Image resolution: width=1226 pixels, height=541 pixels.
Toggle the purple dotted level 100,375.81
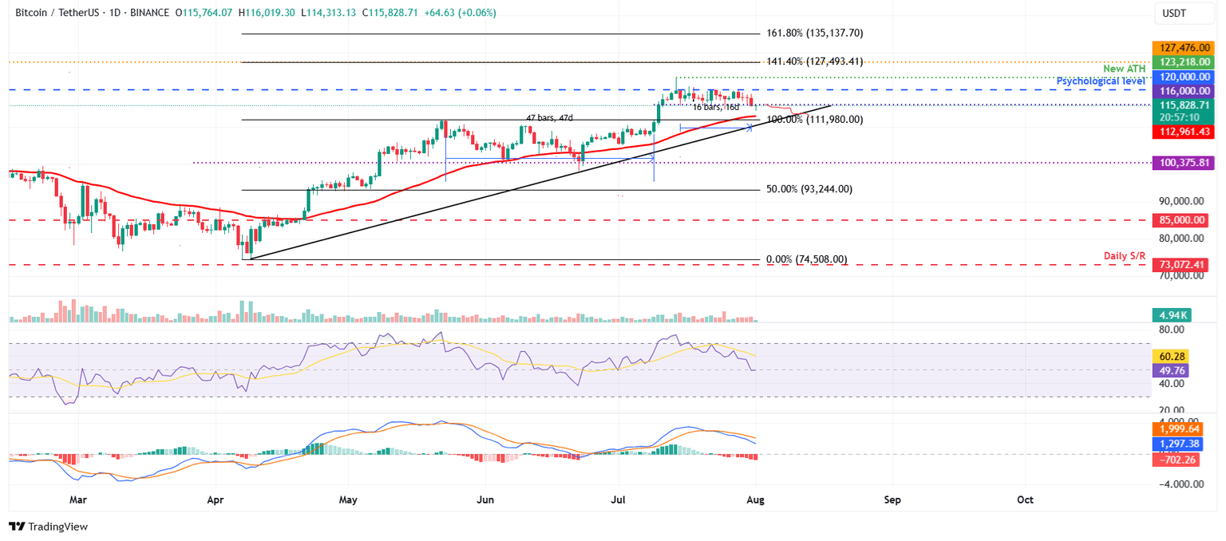[1182, 163]
